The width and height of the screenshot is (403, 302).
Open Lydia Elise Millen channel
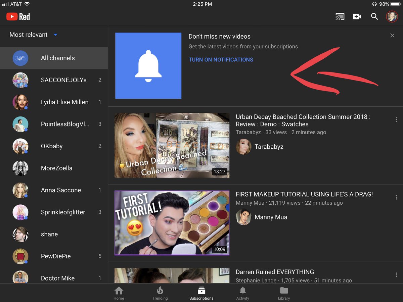click(54, 102)
